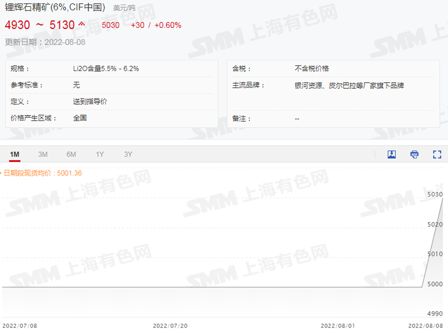Click the print chart icon
The width and height of the screenshot is (448, 334).
tap(415, 154)
